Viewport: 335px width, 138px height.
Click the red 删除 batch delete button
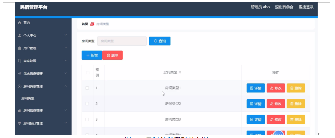112,55
